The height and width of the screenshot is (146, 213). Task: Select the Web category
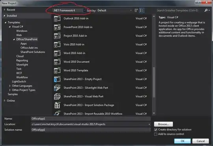19,35
